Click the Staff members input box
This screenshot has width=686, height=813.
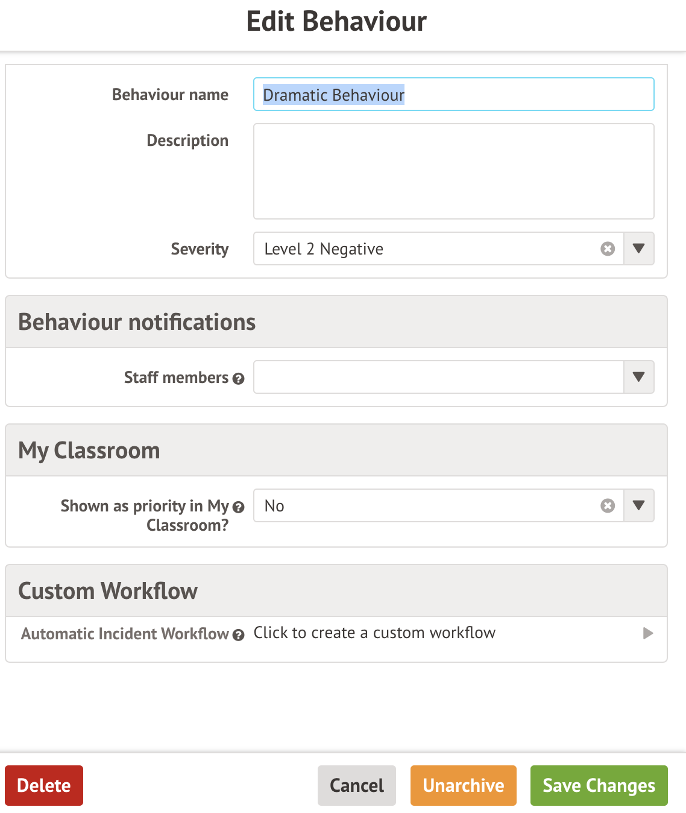click(438, 378)
